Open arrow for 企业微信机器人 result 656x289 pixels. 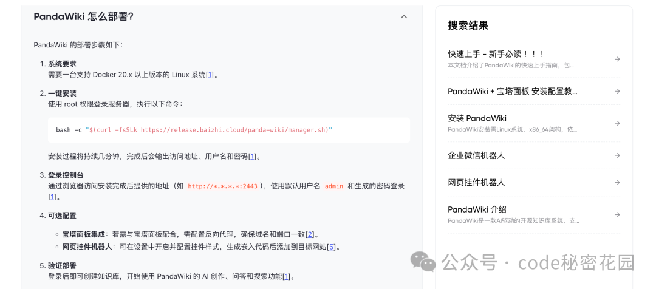(x=617, y=155)
